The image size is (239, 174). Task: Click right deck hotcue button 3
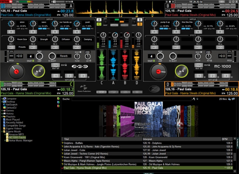(226, 76)
